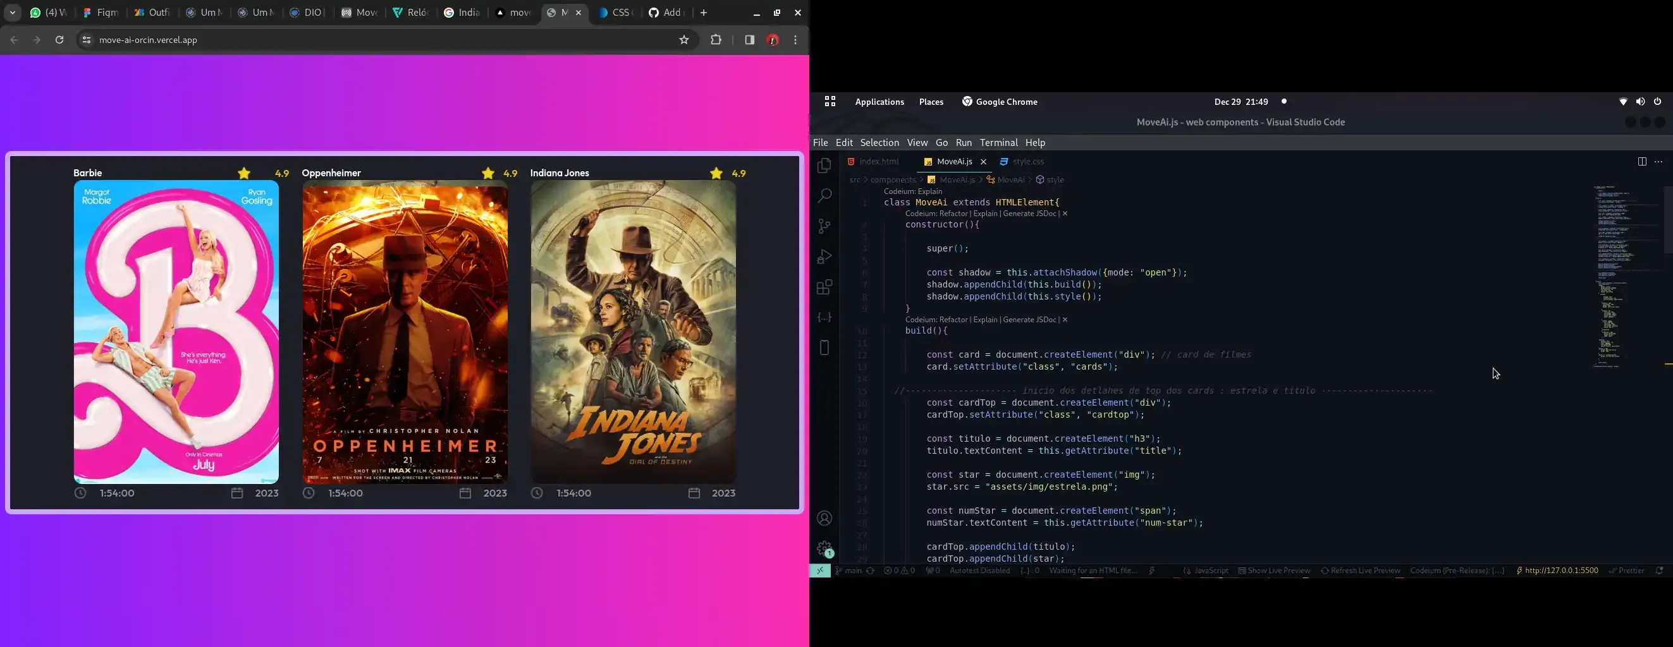Open the View menu in VS Code
This screenshot has width=1673, height=647.
[917, 143]
